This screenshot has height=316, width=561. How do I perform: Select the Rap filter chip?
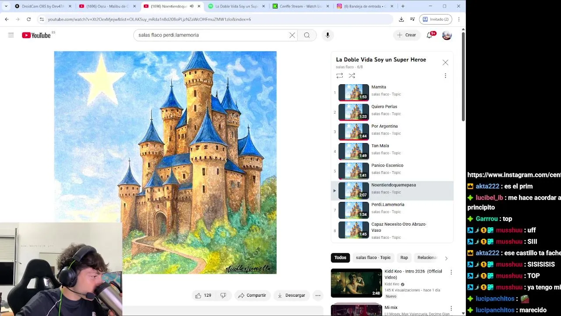coord(404,258)
